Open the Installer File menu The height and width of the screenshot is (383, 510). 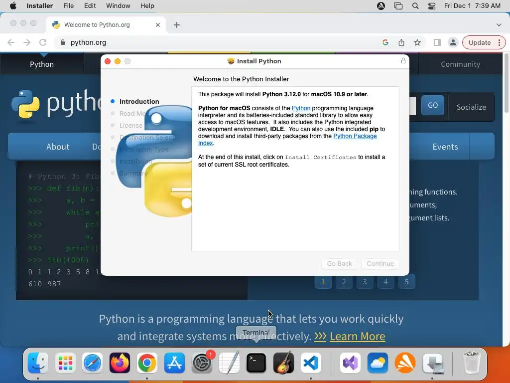point(68,6)
